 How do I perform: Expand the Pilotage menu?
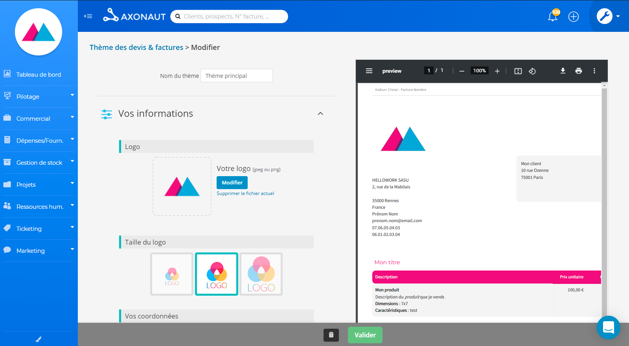pyautogui.click(x=39, y=96)
